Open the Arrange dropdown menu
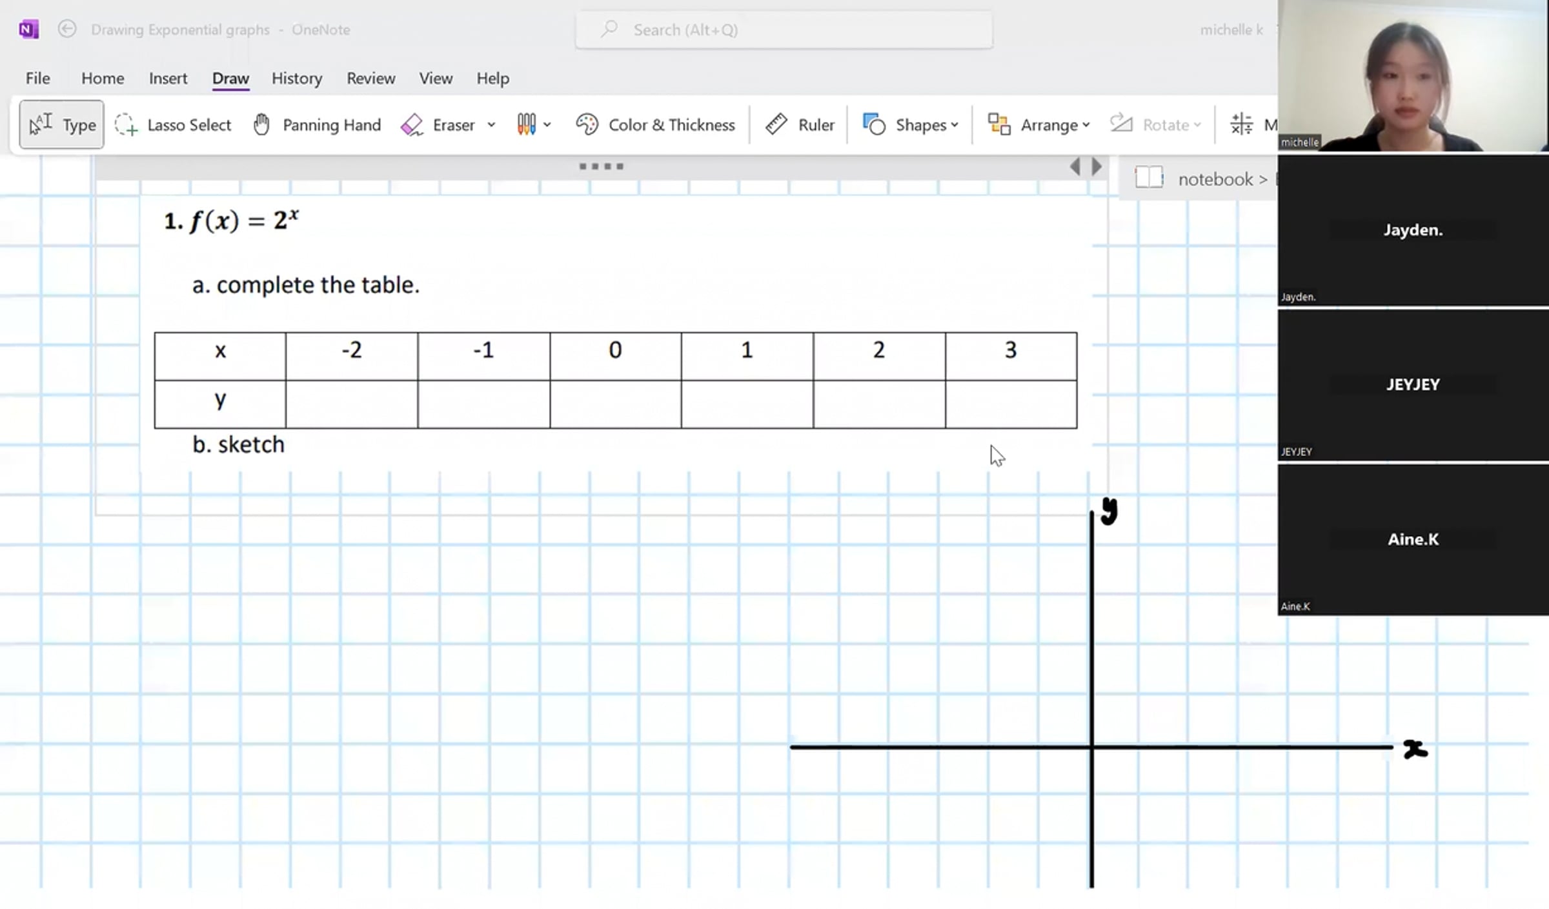The height and width of the screenshot is (909, 1549). coord(1038,125)
